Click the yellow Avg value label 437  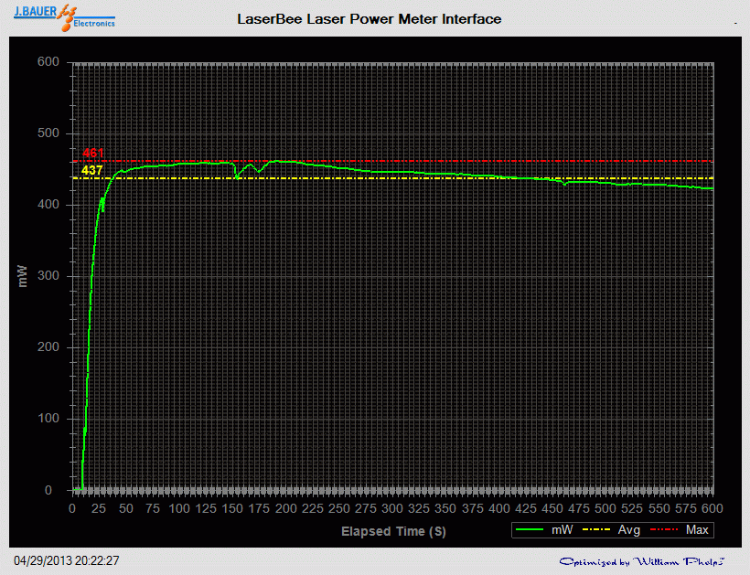coord(91,169)
